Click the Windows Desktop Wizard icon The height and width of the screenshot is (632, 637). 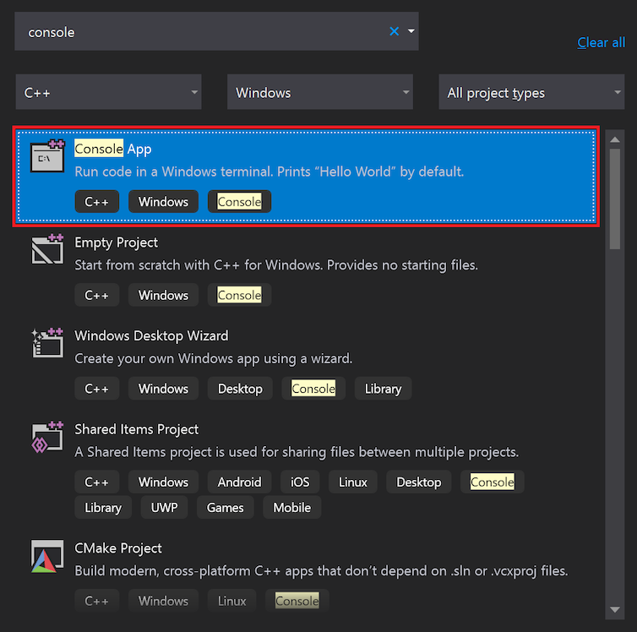pyautogui.click(x=47, y=343)
